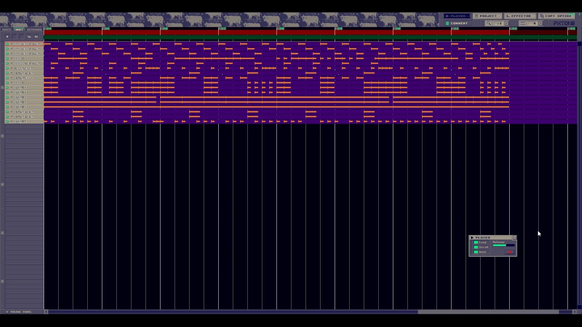Open the Project settings button

coord(488,16)
